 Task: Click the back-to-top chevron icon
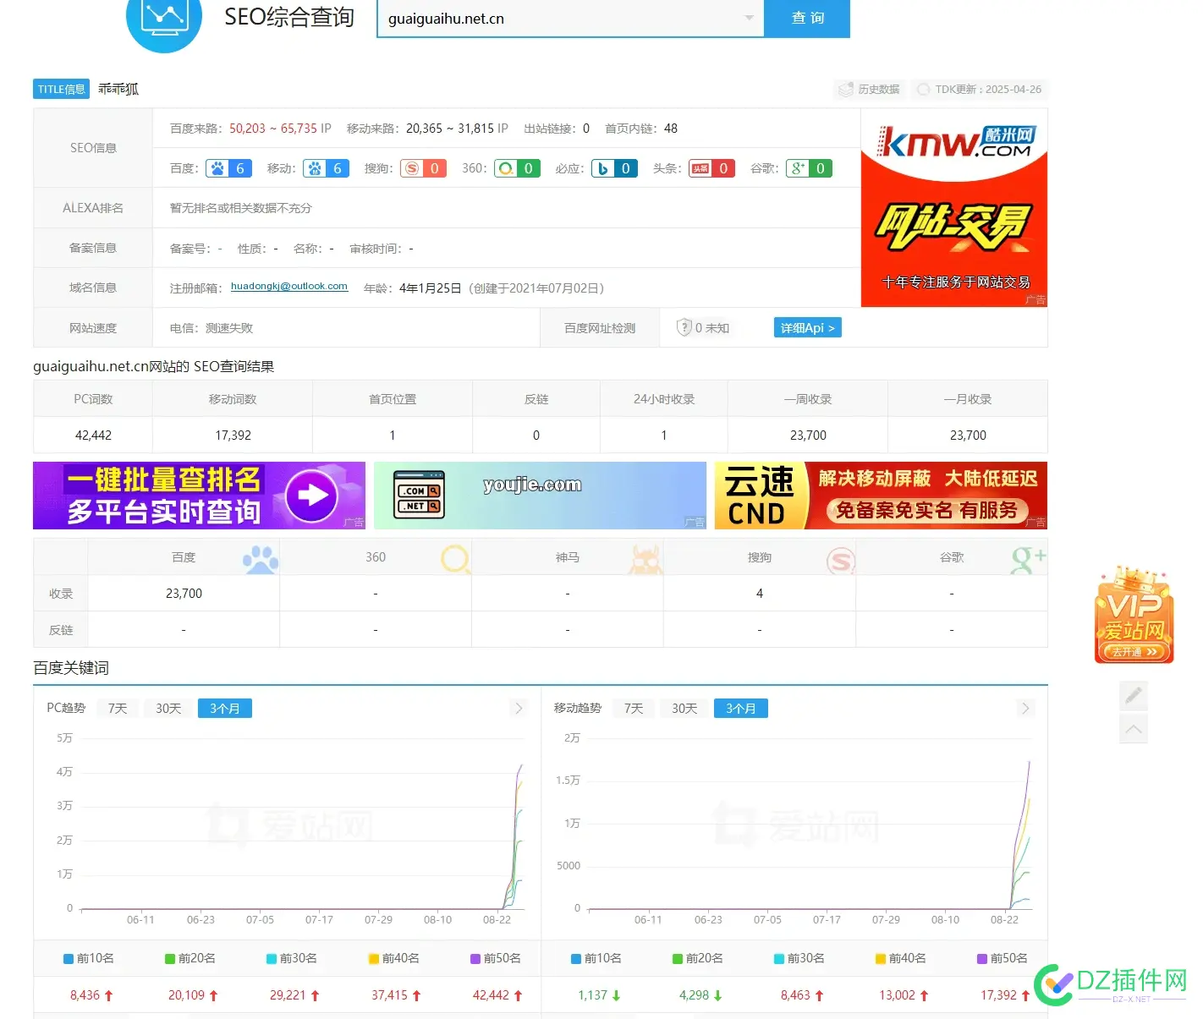1133,728
